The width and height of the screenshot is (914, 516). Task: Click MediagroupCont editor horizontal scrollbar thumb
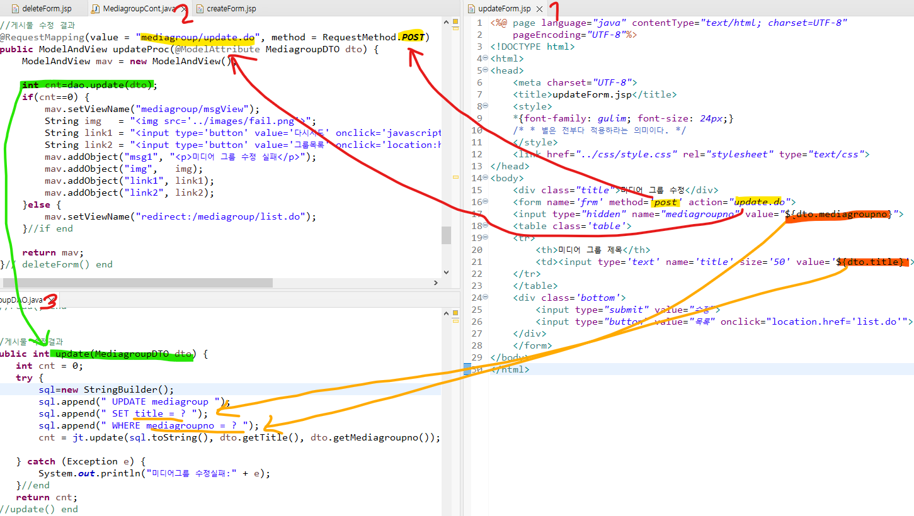pos(139,283)
